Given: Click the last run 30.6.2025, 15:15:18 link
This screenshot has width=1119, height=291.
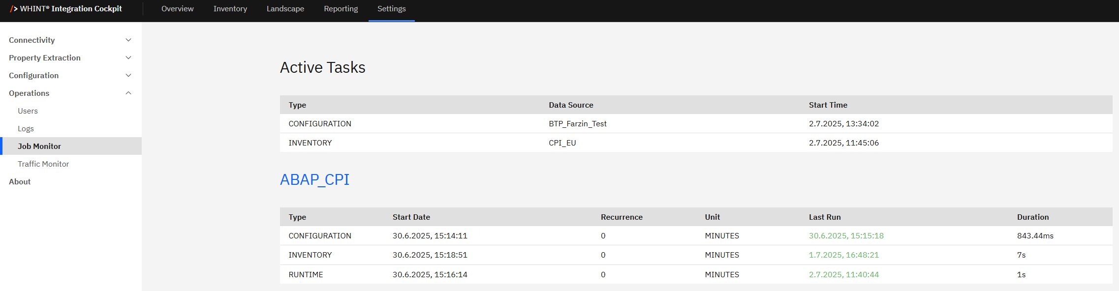Looking at the screenshot, I should [846, 236].
